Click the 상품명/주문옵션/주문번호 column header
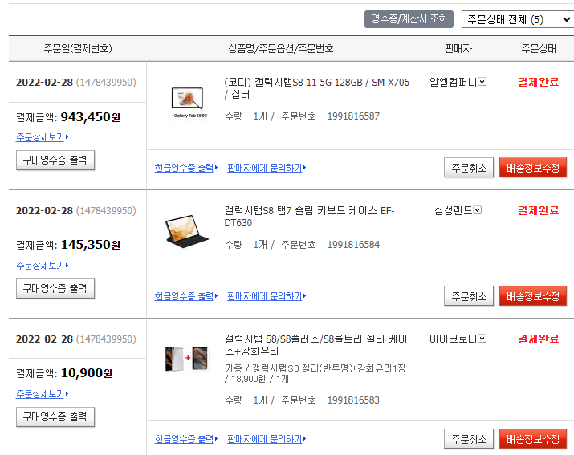574x455 pixels. 281,48
